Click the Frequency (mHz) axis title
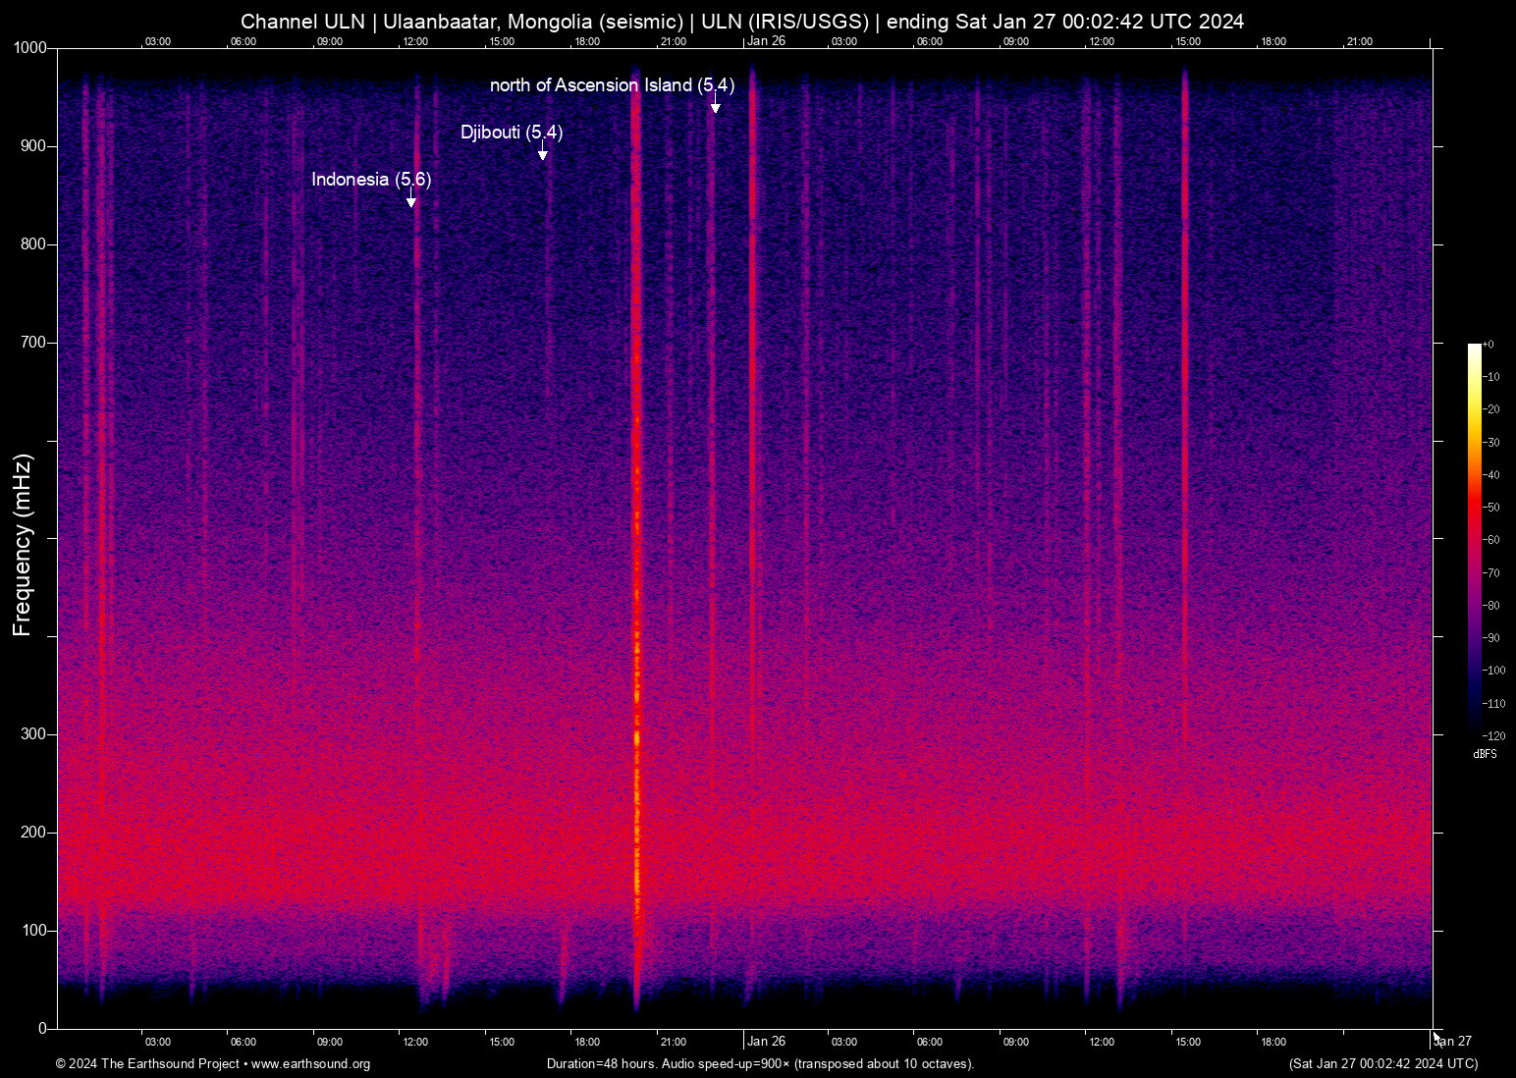This screenshot has width=1516, height=1078. pyautogui.click(x=23, y=545)
